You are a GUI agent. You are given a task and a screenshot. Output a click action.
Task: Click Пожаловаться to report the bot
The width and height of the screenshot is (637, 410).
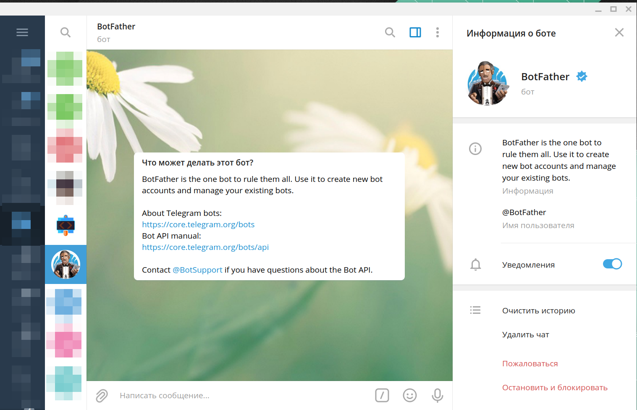(x=530, y=364)
